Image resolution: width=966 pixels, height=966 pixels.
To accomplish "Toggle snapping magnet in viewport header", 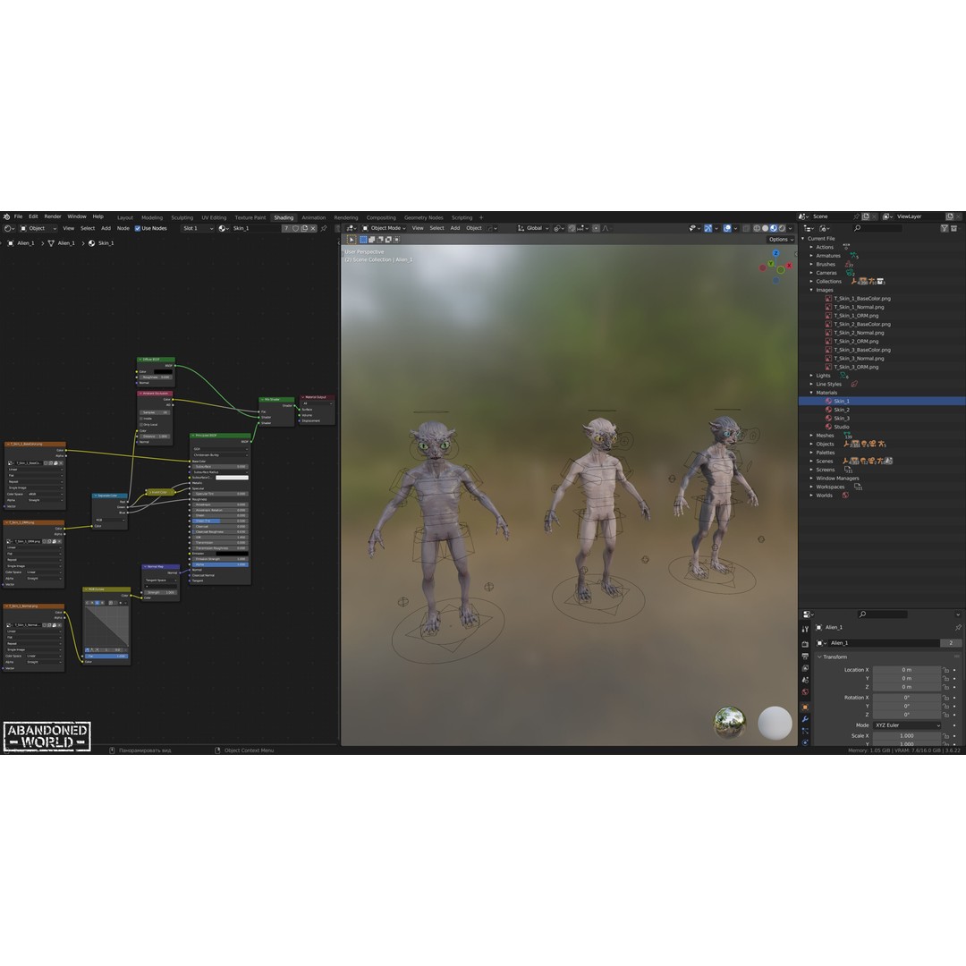I will click(571, 228).
